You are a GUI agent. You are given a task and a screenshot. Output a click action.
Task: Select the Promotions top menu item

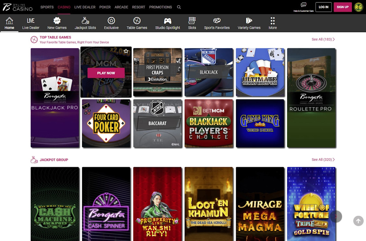click(160, 7)
